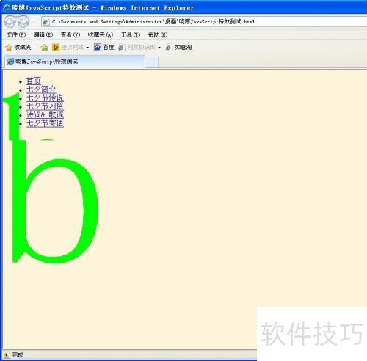This screenshot has height=361, width=367.
Task: Open the 帮助 menu
Action: pyautogui.click(x=158, y=34)
